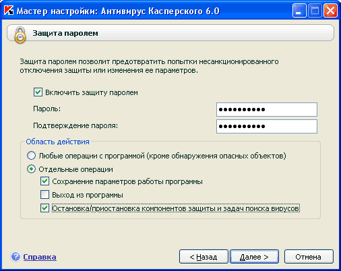Focus the Подтверждение пароля input field

click(267, 126)
